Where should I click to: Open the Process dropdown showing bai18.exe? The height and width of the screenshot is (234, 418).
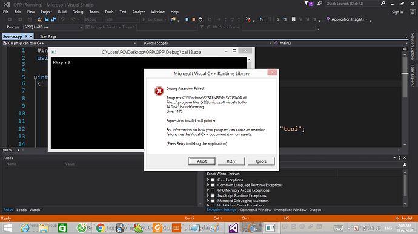pos(53,27)
